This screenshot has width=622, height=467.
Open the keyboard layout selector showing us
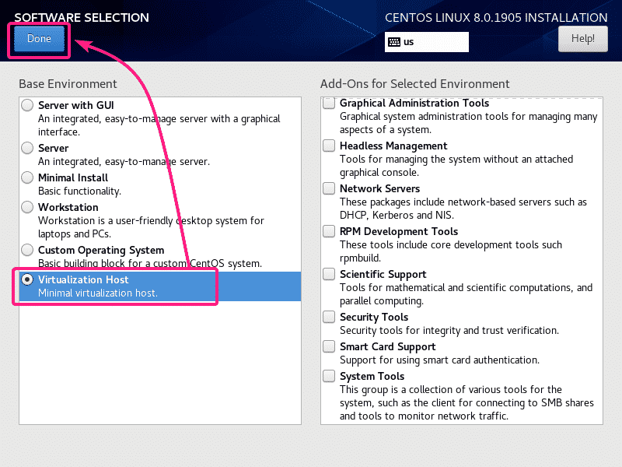coord(426,42)
